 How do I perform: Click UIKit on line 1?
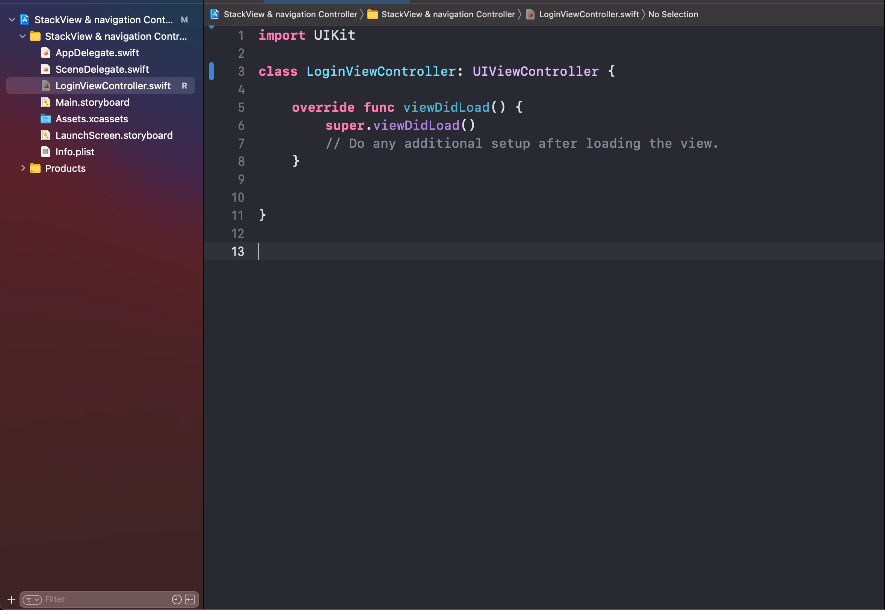tap(334, 35)
